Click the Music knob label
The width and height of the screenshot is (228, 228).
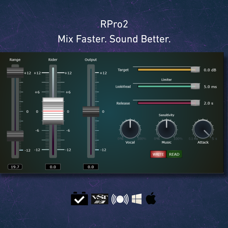pos(167,142)
